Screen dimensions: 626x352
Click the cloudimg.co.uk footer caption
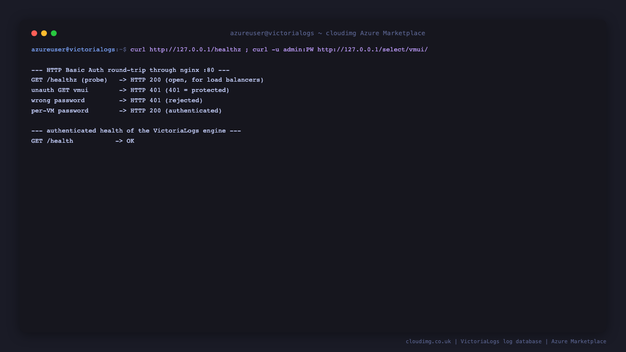[506, 342]
